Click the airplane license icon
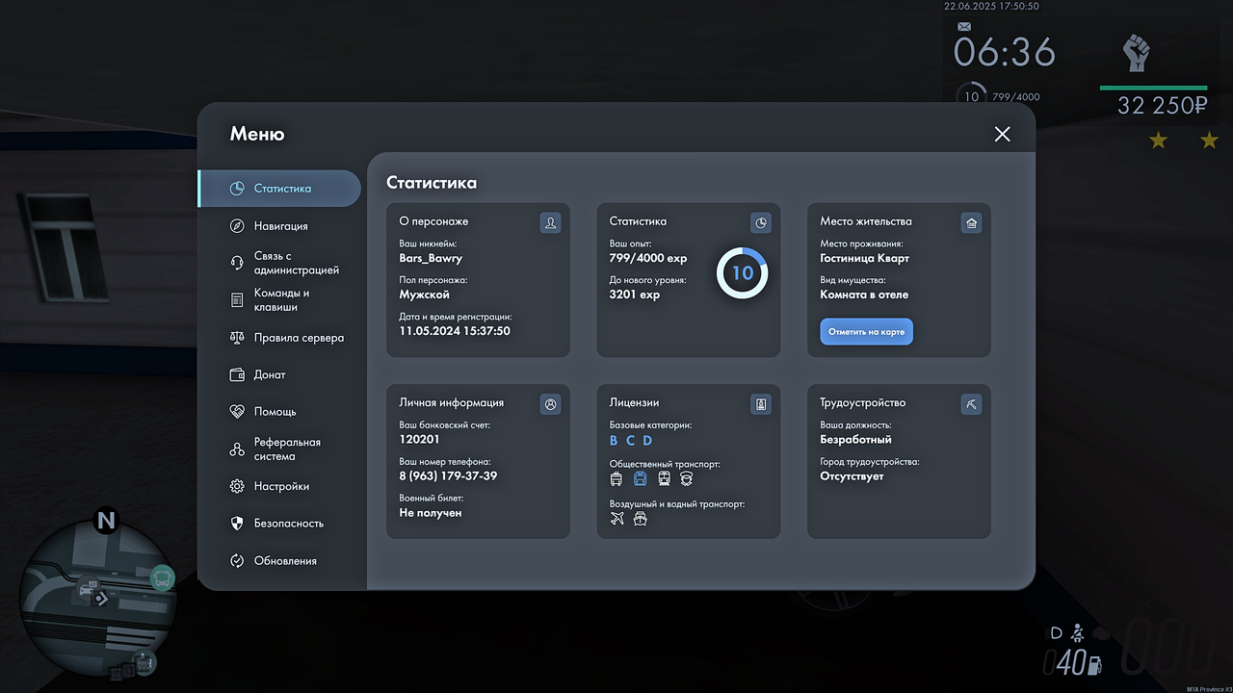 pyautogui.click(x=617, y=519)
